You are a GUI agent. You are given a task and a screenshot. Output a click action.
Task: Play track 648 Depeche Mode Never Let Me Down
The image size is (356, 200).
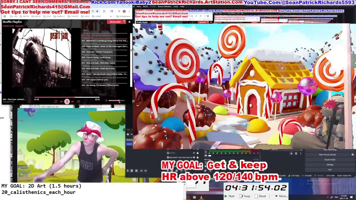pyautogui.click(x=105, y=47)
